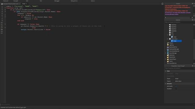This screenshot has width=195, height=109.
Task: Collapse the Behavior section in Properties
Action: point(166,84)
